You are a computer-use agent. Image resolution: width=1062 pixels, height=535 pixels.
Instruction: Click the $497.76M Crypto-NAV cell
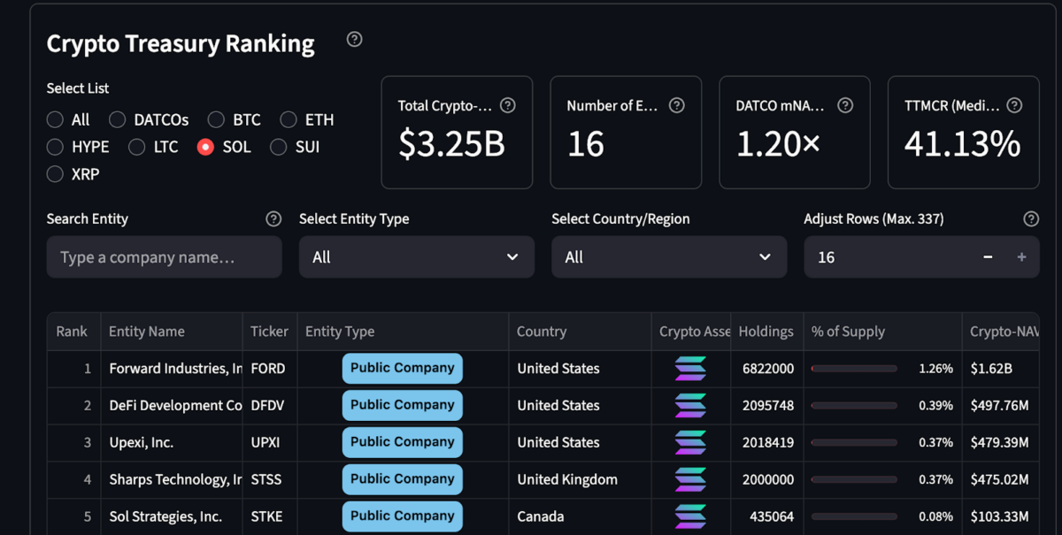tap(1002, 406)
